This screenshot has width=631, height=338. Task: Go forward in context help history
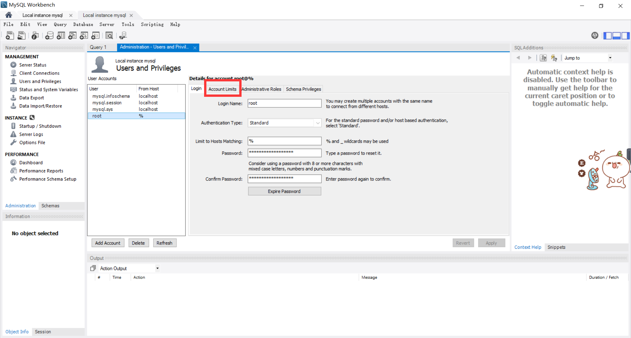pyautogui.click(x=530, y=58)
